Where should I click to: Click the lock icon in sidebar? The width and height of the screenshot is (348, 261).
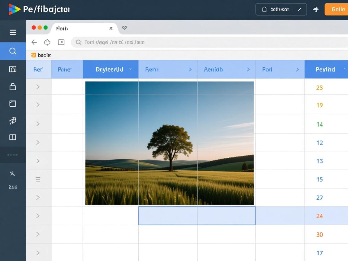pyautogui.click(x=13, y=87)
